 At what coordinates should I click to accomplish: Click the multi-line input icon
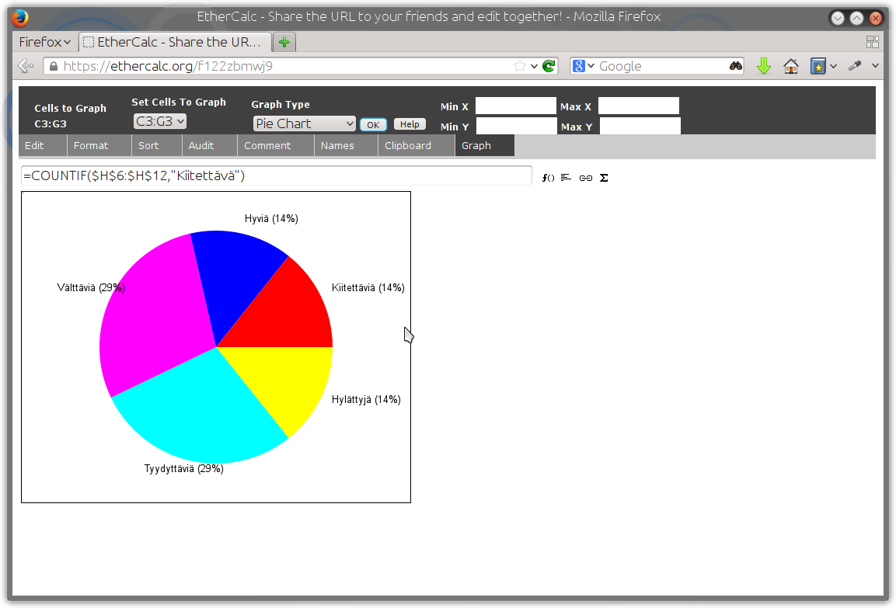[566, 178]
